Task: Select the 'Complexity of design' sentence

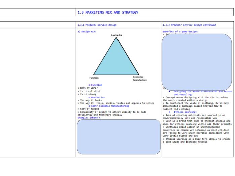Action: [112, 113]
